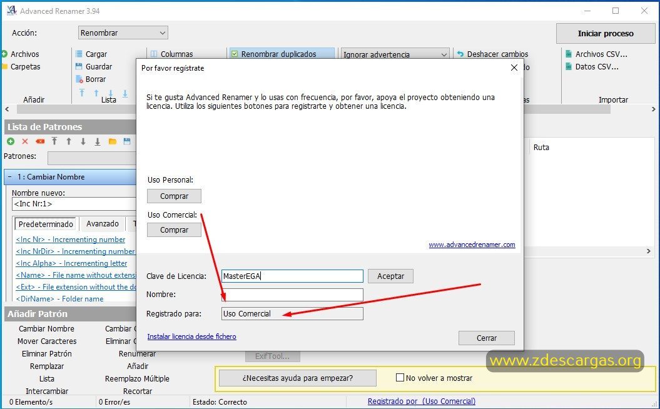Image resolution: width=660 pixels, height=409 pixels.
Task: Click the Cargar list icon
Action: 79,54
